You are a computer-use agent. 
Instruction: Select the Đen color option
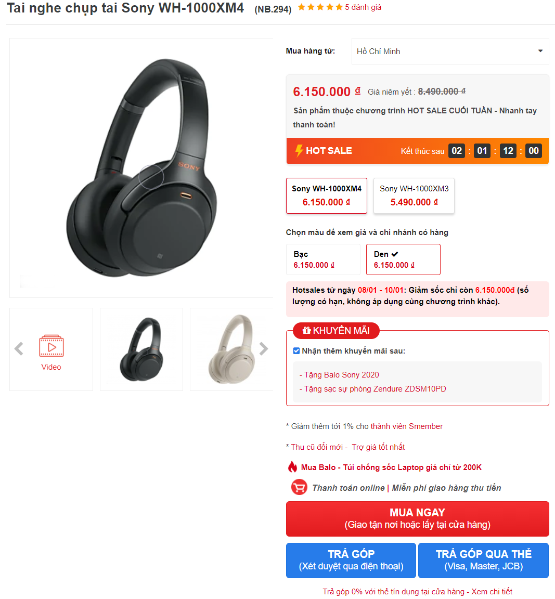403,259
